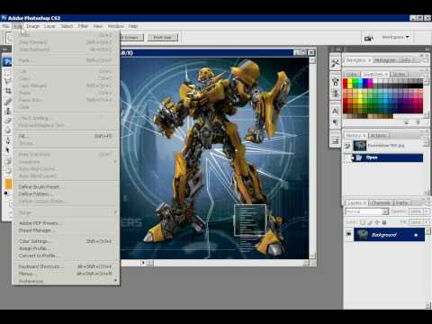Select the Path Selection arrow tool
The image size is (432, 324).
pos(8,150)
